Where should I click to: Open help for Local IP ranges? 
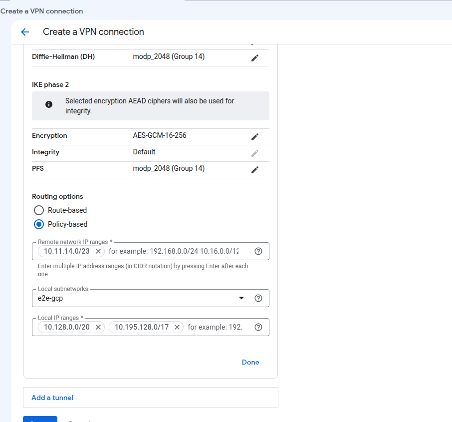coord(258,327)
